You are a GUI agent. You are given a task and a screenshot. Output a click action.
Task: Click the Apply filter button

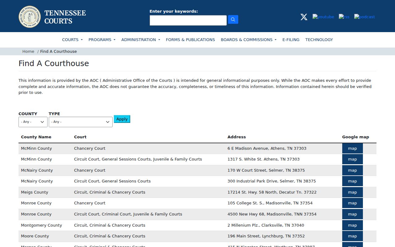tap(122, 119)
